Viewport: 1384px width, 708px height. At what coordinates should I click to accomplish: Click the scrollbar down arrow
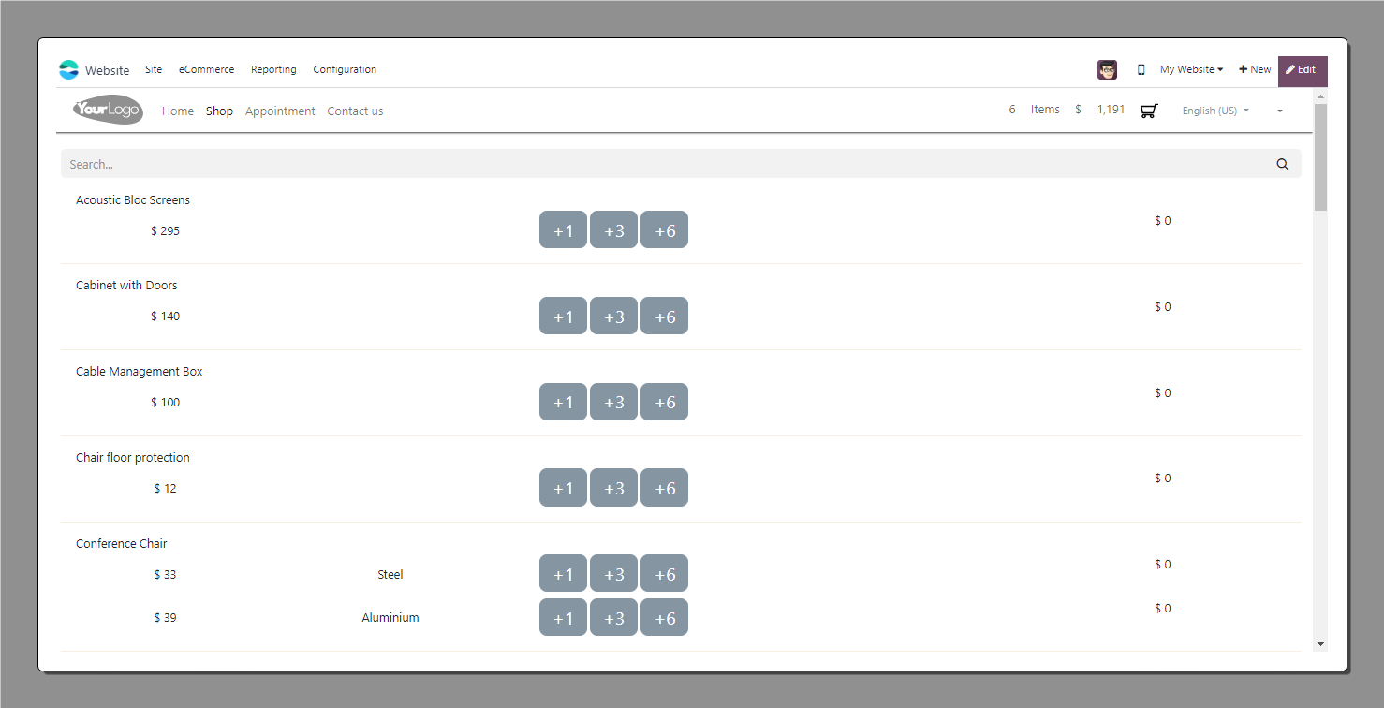(1320, 643)
